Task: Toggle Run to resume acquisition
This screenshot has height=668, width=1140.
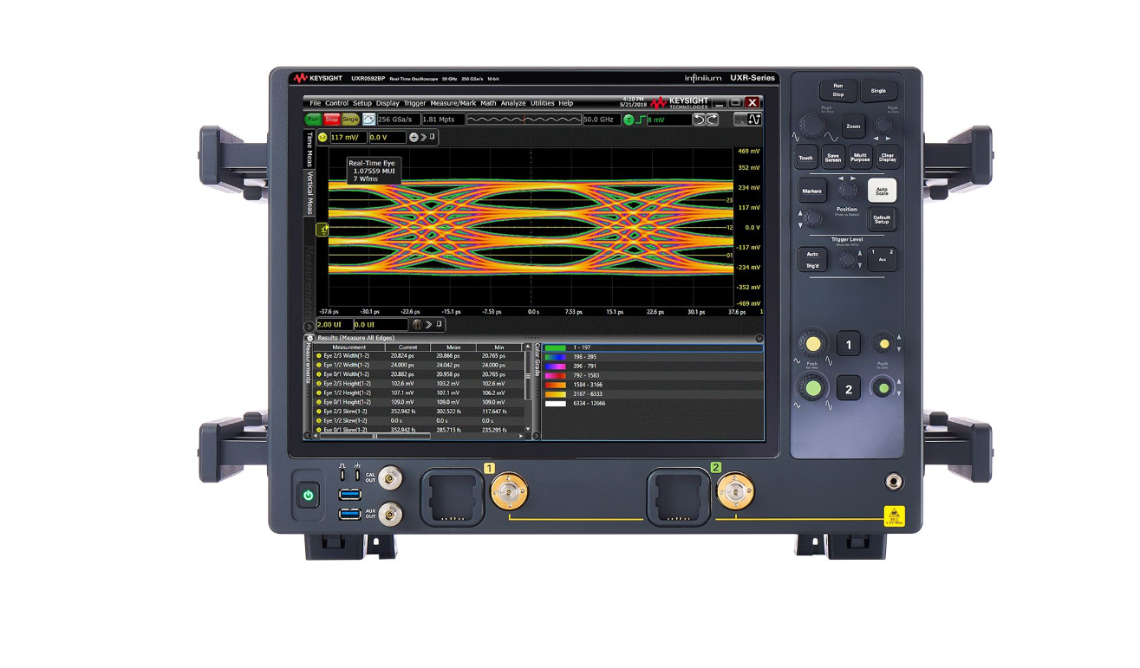Action: point(313,120)
